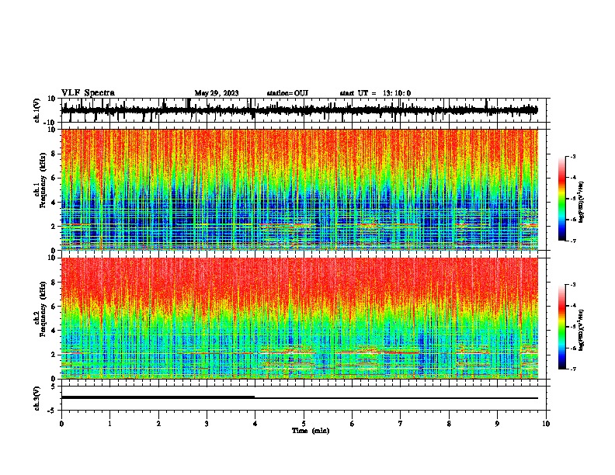Viewport: 615px width, 475px height.
Task: Click the '-3' label on lower colorbar
Action: pyautogui.click(x=573, y=285)
